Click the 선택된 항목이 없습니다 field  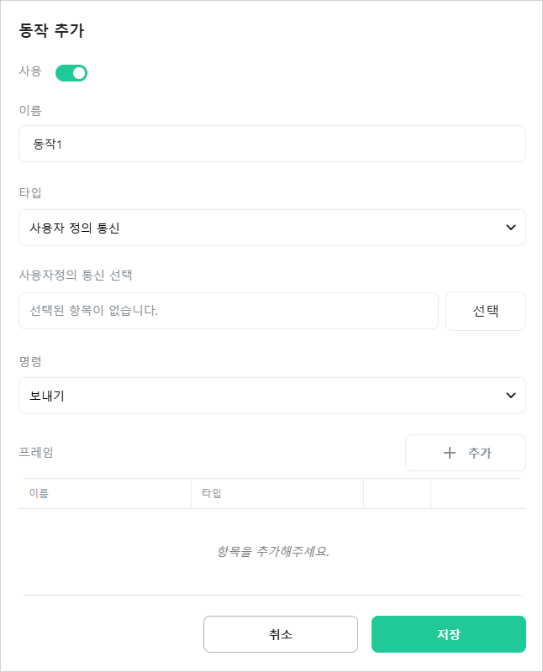point(228,311)
